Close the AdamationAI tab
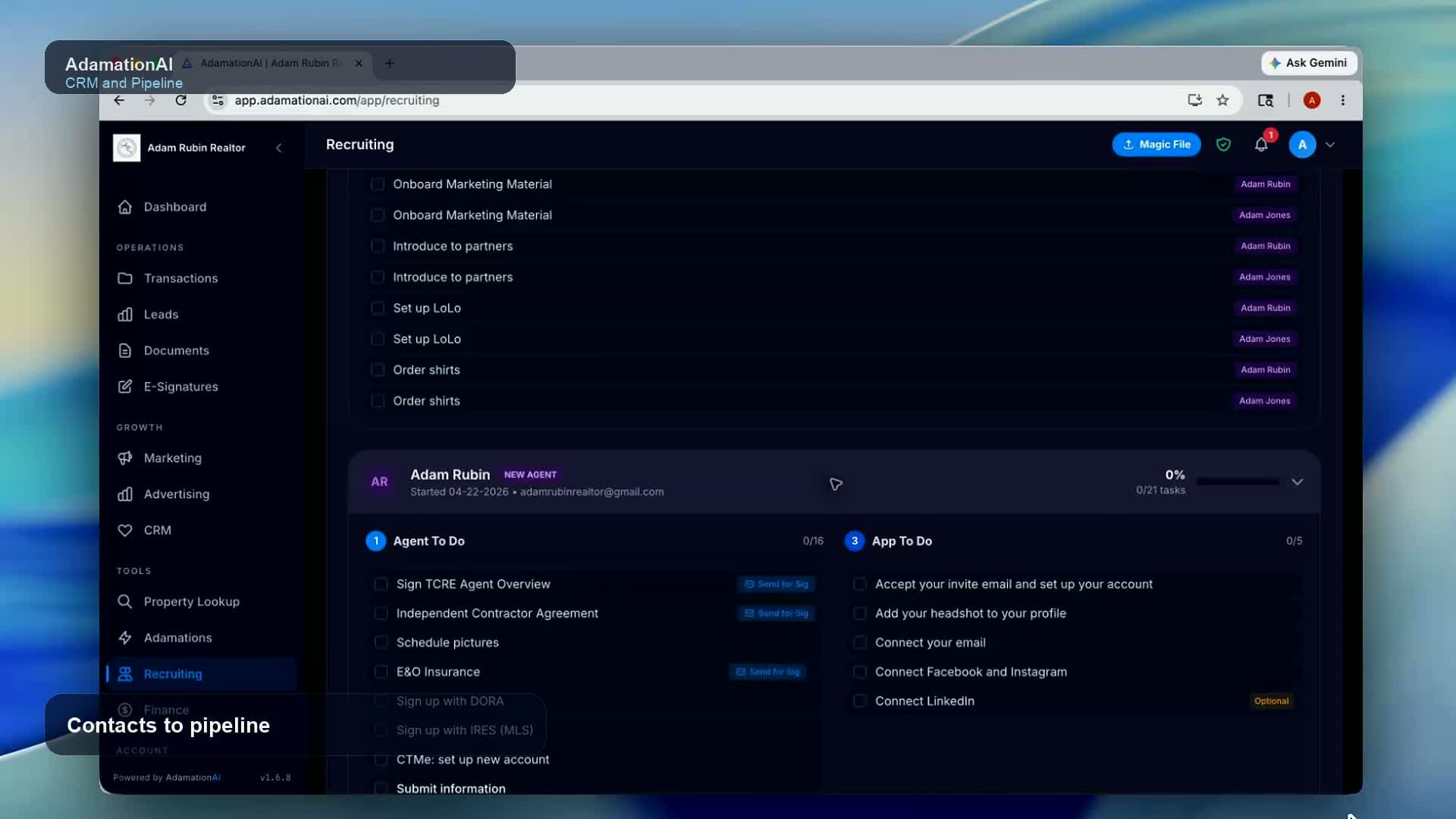 tap(359, 63)
